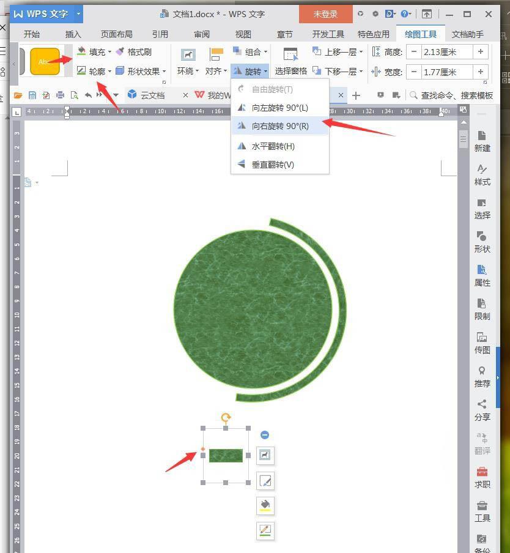Click the 格式刷 format painter

point(135,52)
